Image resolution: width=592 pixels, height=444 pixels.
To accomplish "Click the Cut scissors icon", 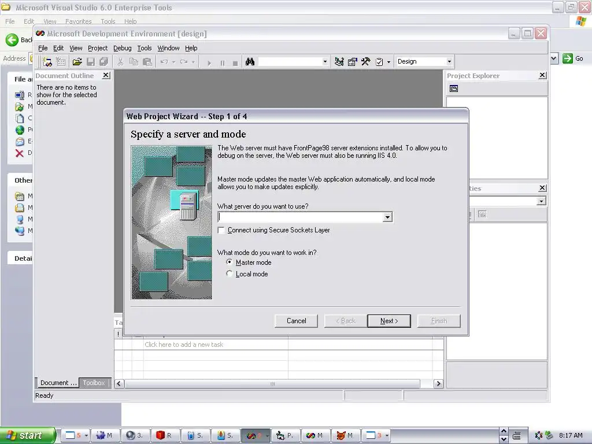I will point(120,61).
